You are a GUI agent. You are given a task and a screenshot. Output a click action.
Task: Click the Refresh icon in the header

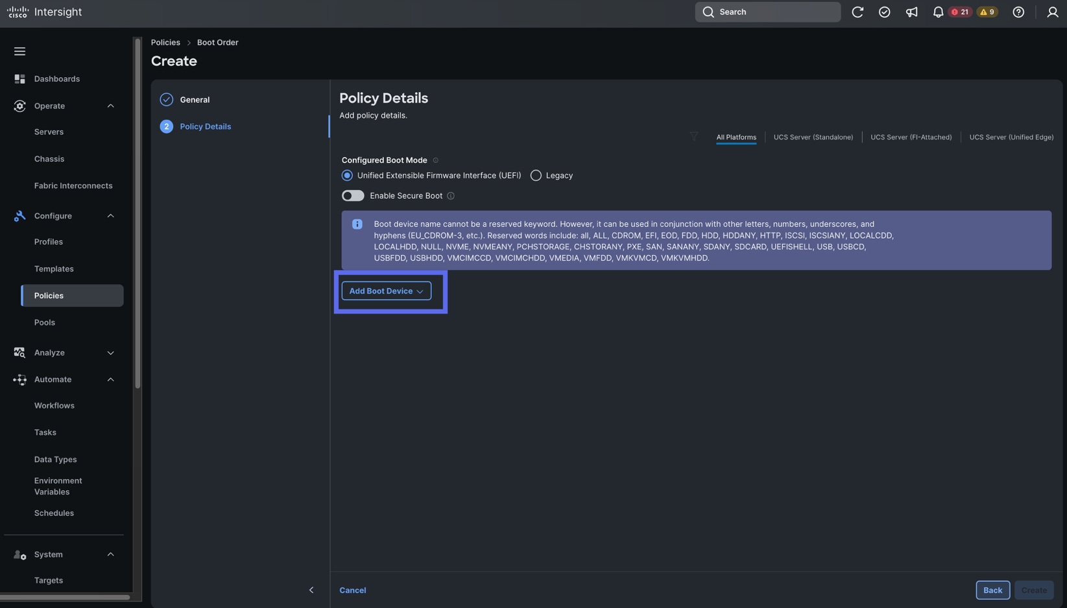pyautogui.click(x=857, y=12)
